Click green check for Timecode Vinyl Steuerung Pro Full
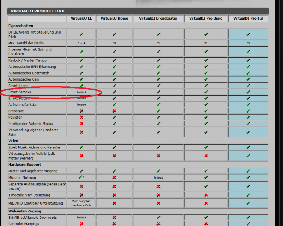This screenshot has width=283, height=226. [x=248, y=195]
